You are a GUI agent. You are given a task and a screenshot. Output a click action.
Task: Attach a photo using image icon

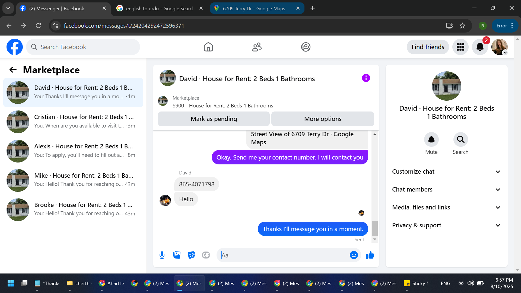177,255
